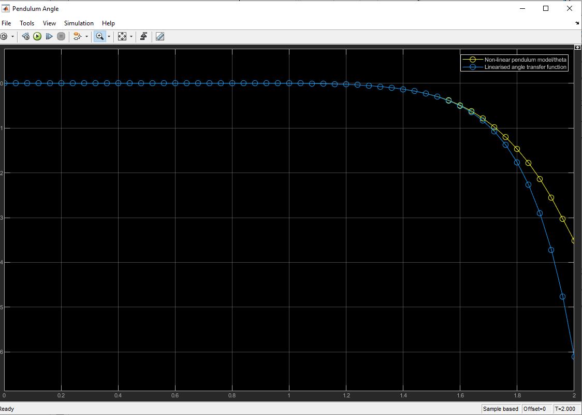This screenshot has width=582, height=415.
Task: Open the scope Configuration Properties gear
Action: click(x=4, y=36)
